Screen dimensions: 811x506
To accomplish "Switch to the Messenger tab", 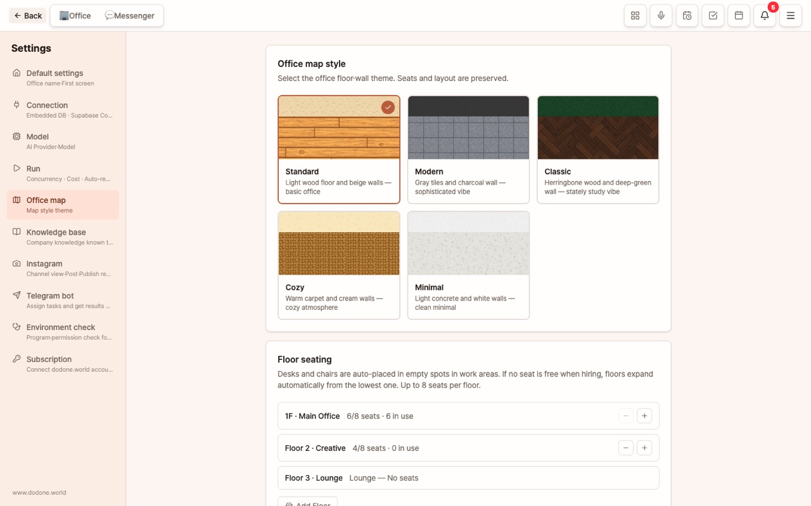I will 130,16.
